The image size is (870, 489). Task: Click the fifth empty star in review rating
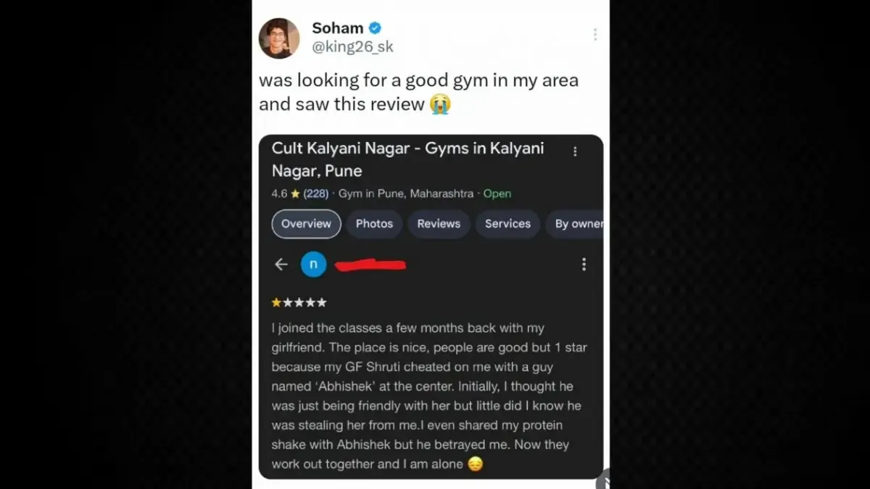[x=322, y=303]
